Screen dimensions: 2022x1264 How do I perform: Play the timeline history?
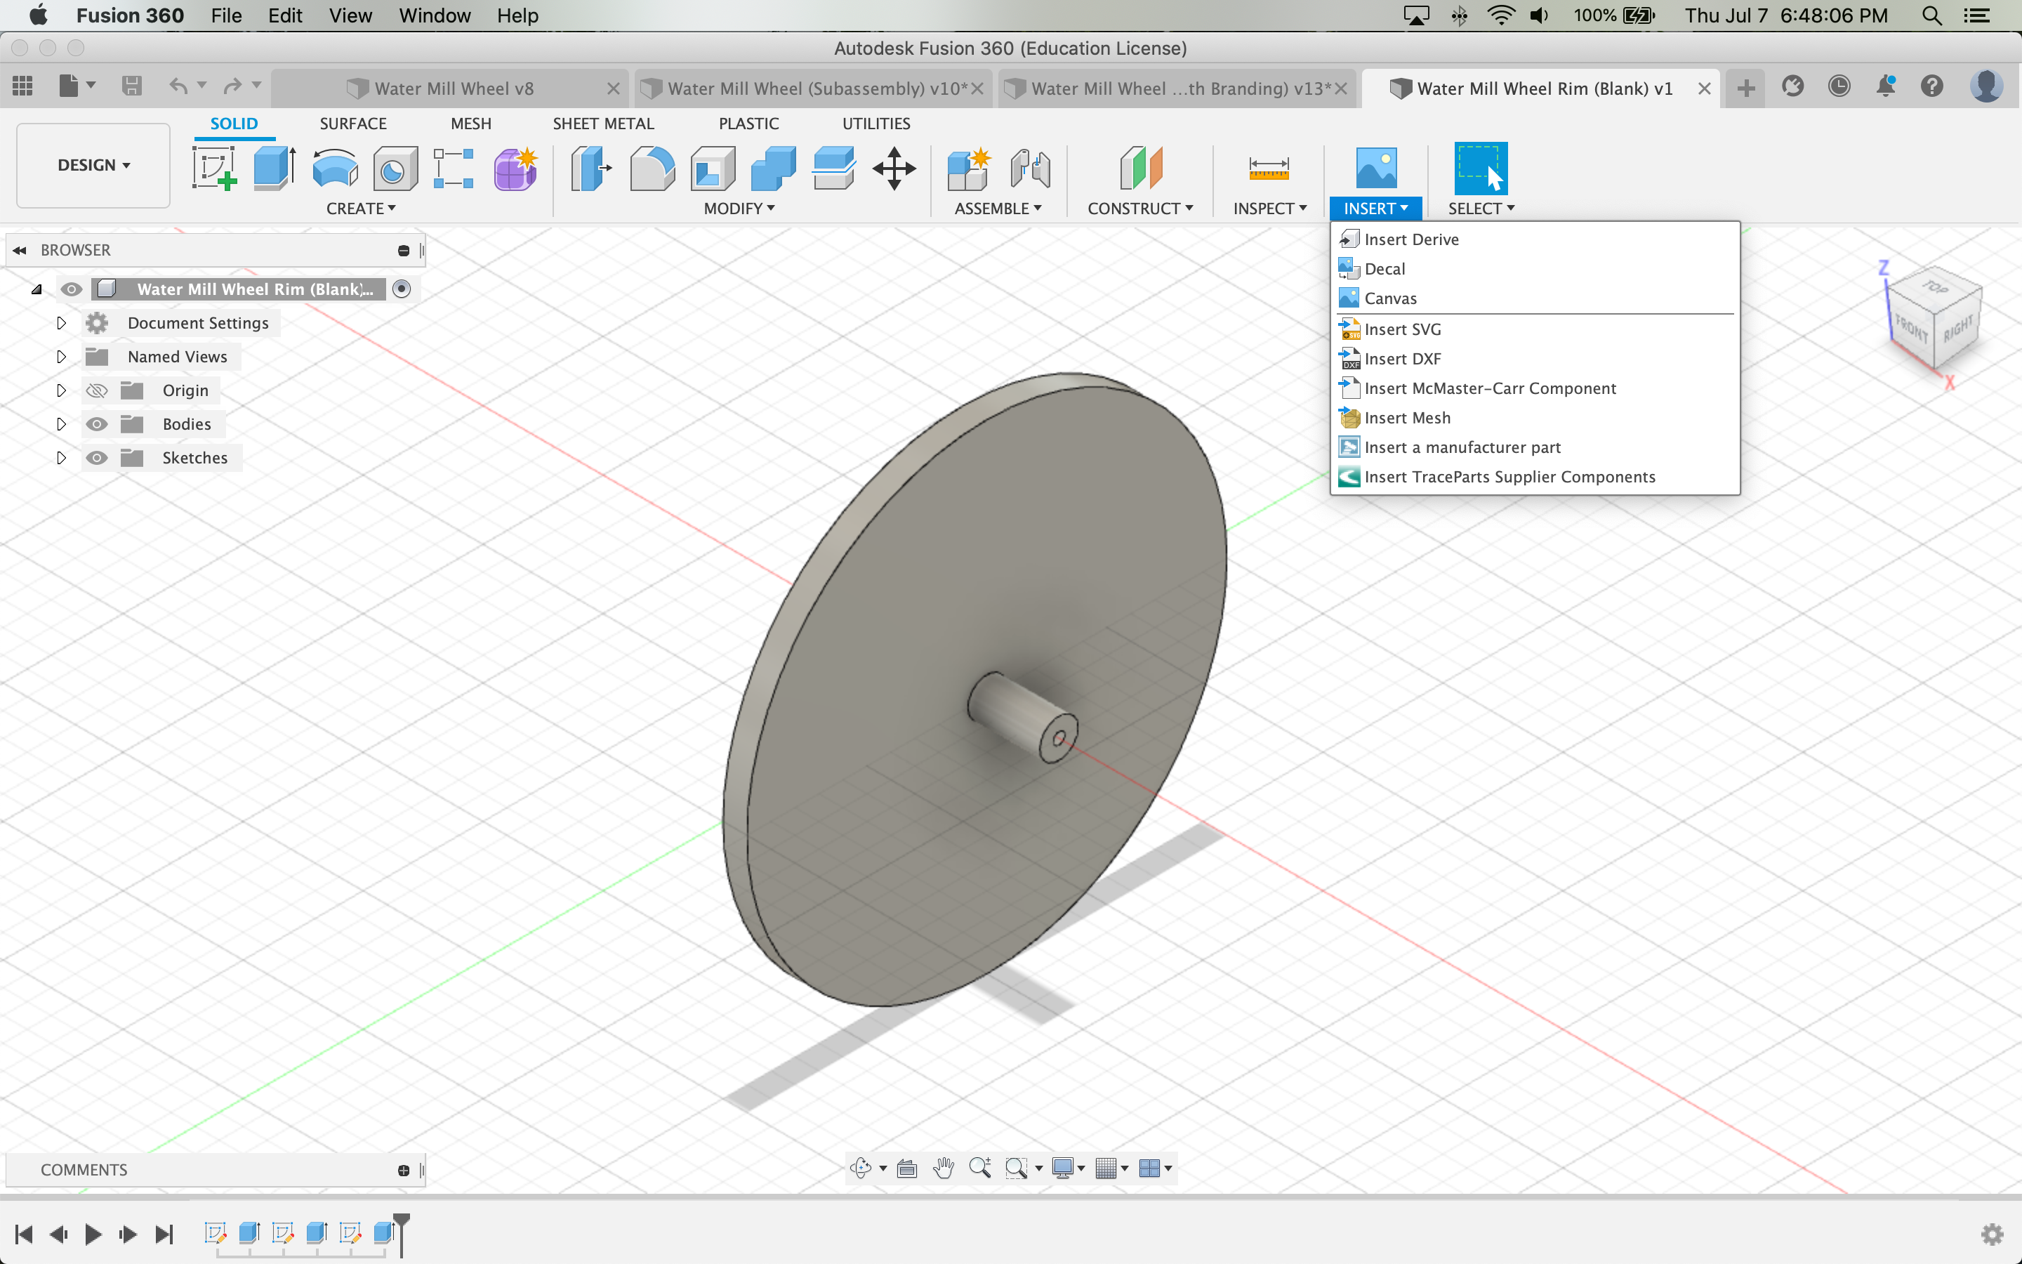click(93, 1234)
